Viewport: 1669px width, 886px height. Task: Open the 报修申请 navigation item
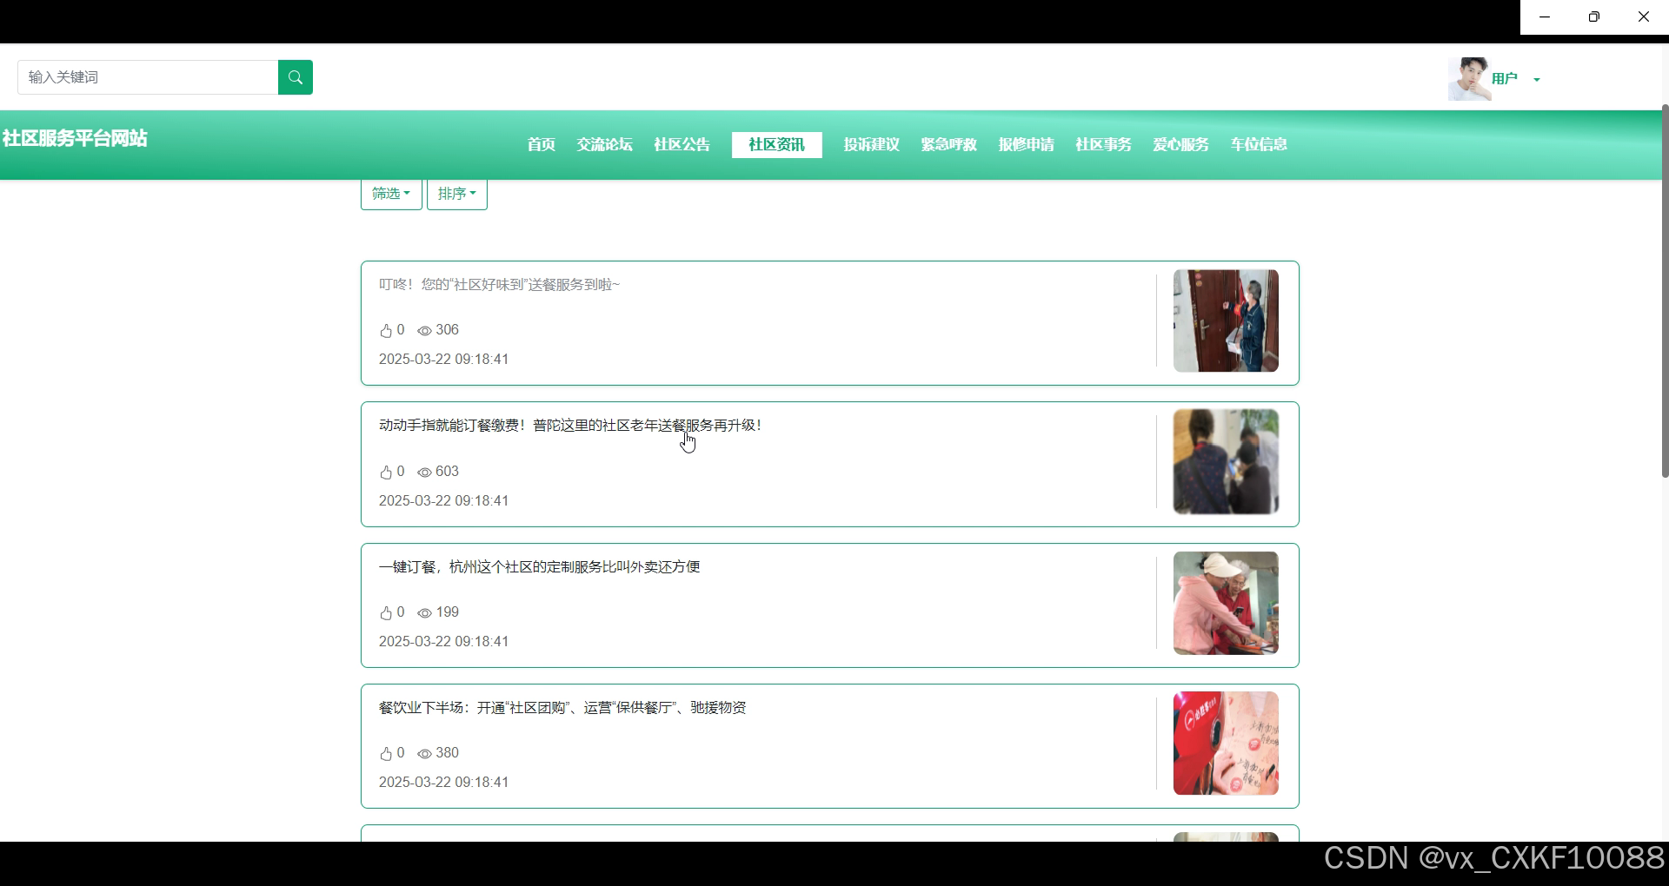point(1027,144)
